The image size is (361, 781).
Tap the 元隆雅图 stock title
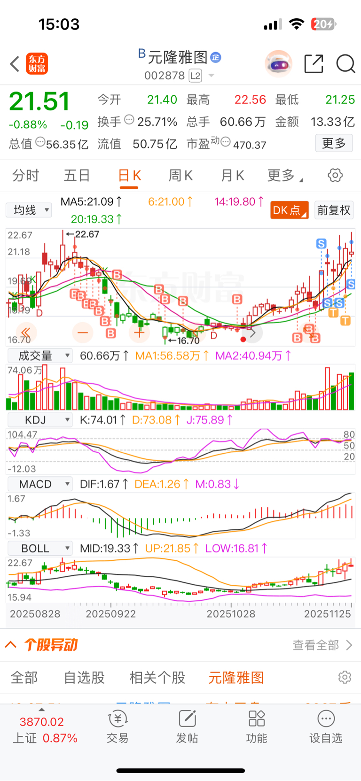pos(178,57)
